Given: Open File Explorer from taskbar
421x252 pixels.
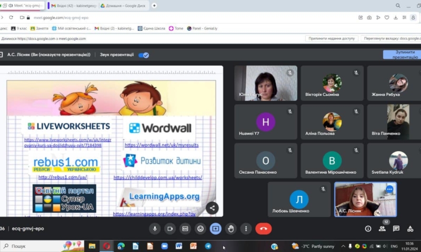Looking at the screenshot, I should [x=92, y=246].
